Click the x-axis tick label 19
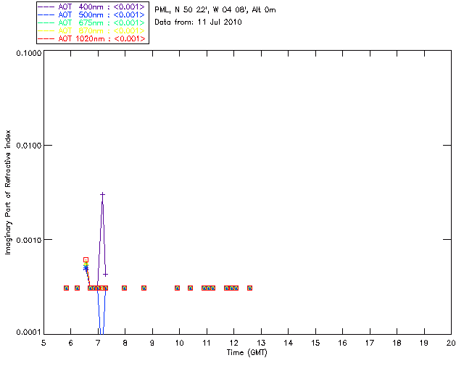 click(x=424, y=343)
